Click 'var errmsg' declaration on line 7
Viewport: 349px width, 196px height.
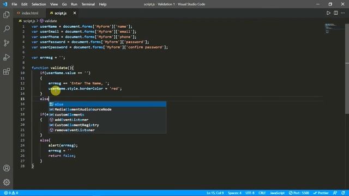pos(42,58)
